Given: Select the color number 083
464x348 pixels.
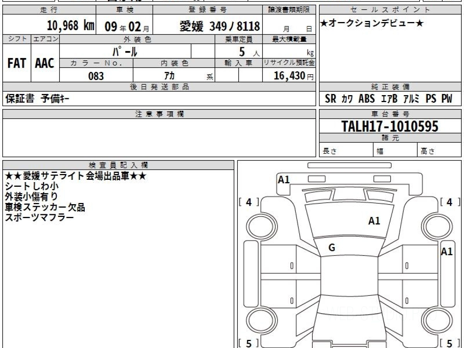Looking at the screenshot, I should [96, 76].
